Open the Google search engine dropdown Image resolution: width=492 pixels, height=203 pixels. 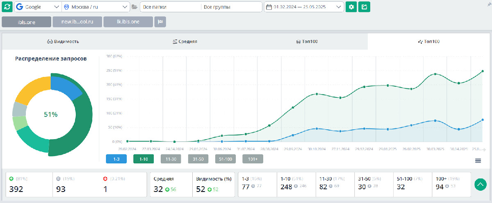38,7
